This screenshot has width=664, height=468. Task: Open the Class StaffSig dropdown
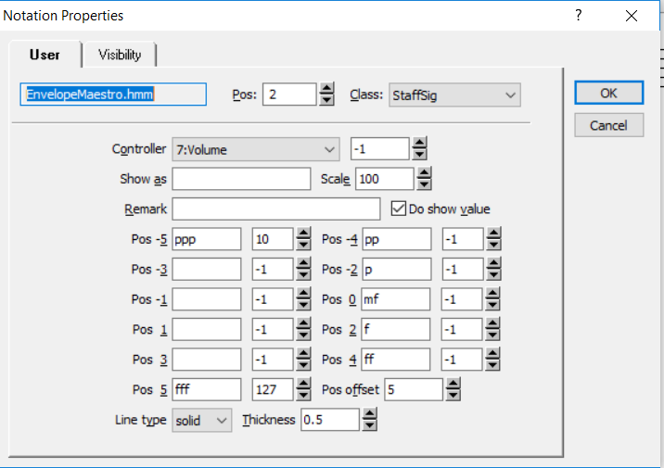point(454,95)
